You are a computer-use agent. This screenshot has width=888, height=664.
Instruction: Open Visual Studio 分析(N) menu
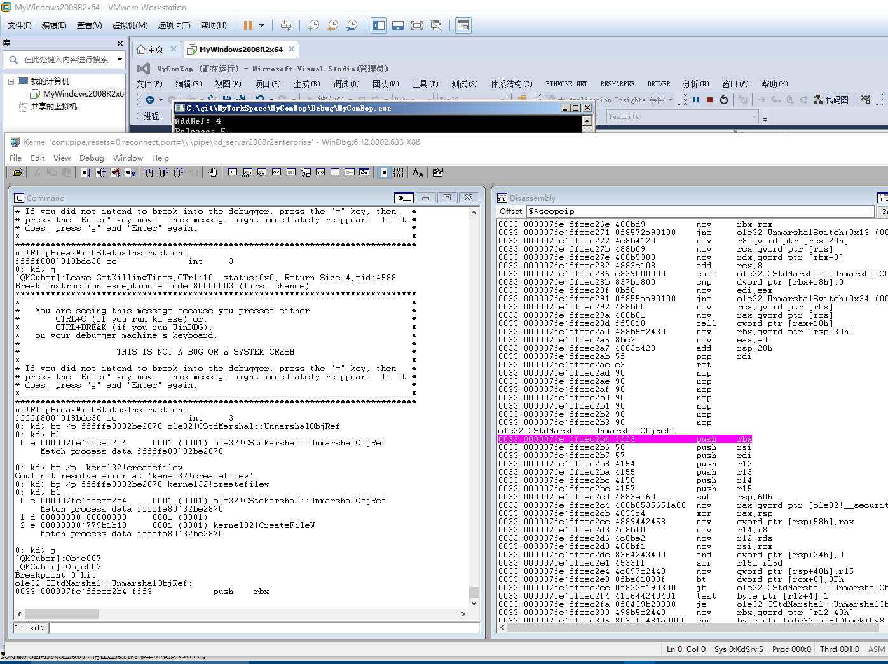pyautogui.click(x=696, y=84)
